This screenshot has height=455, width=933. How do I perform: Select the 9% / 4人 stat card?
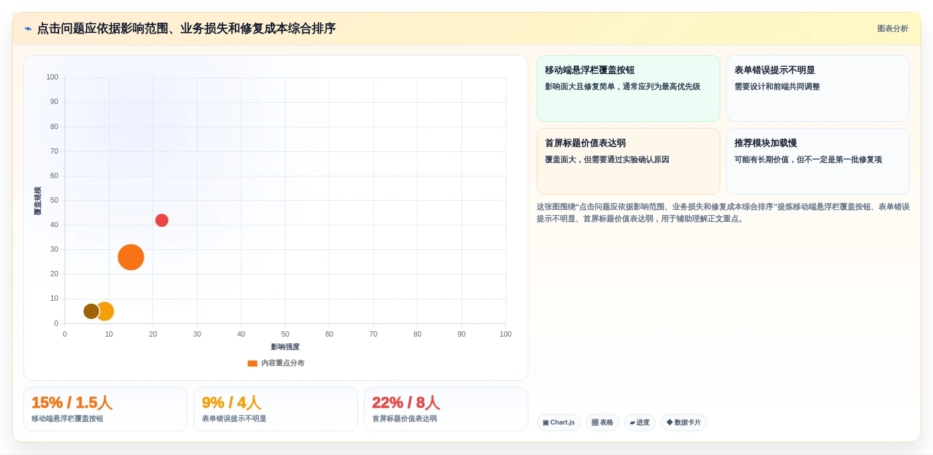[x=276, y=409]
